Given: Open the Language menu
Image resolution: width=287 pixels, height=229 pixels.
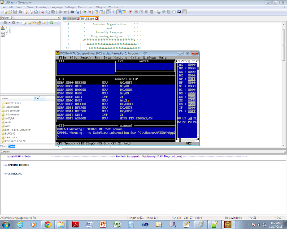Looking at the screenshot, I should pos(56,7).
